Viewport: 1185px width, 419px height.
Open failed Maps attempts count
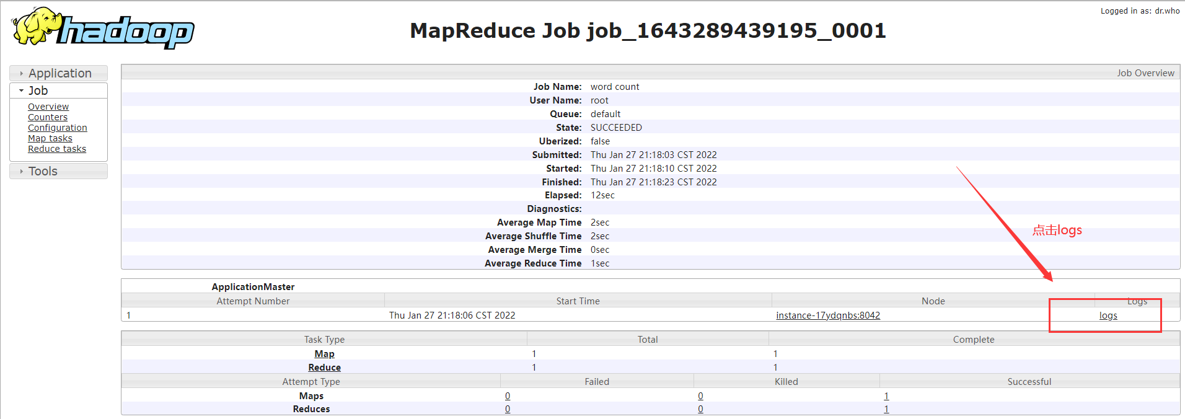(x=508, y=396)
